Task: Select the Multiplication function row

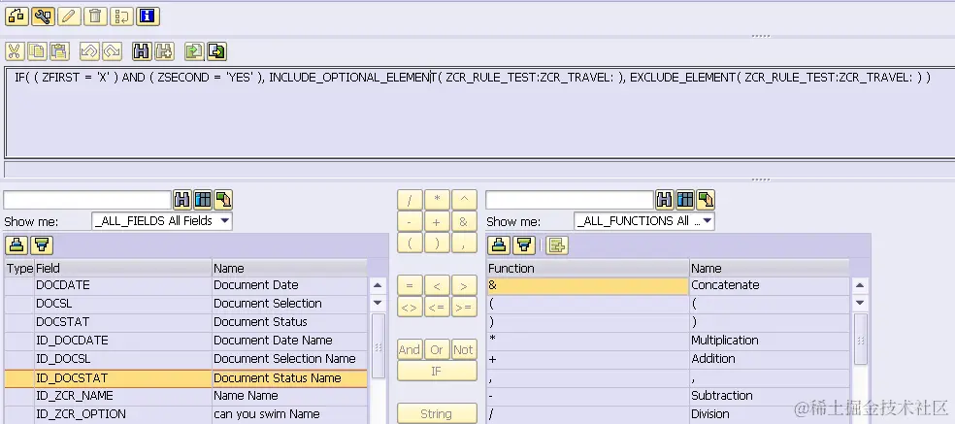Action: click(668, 340)
